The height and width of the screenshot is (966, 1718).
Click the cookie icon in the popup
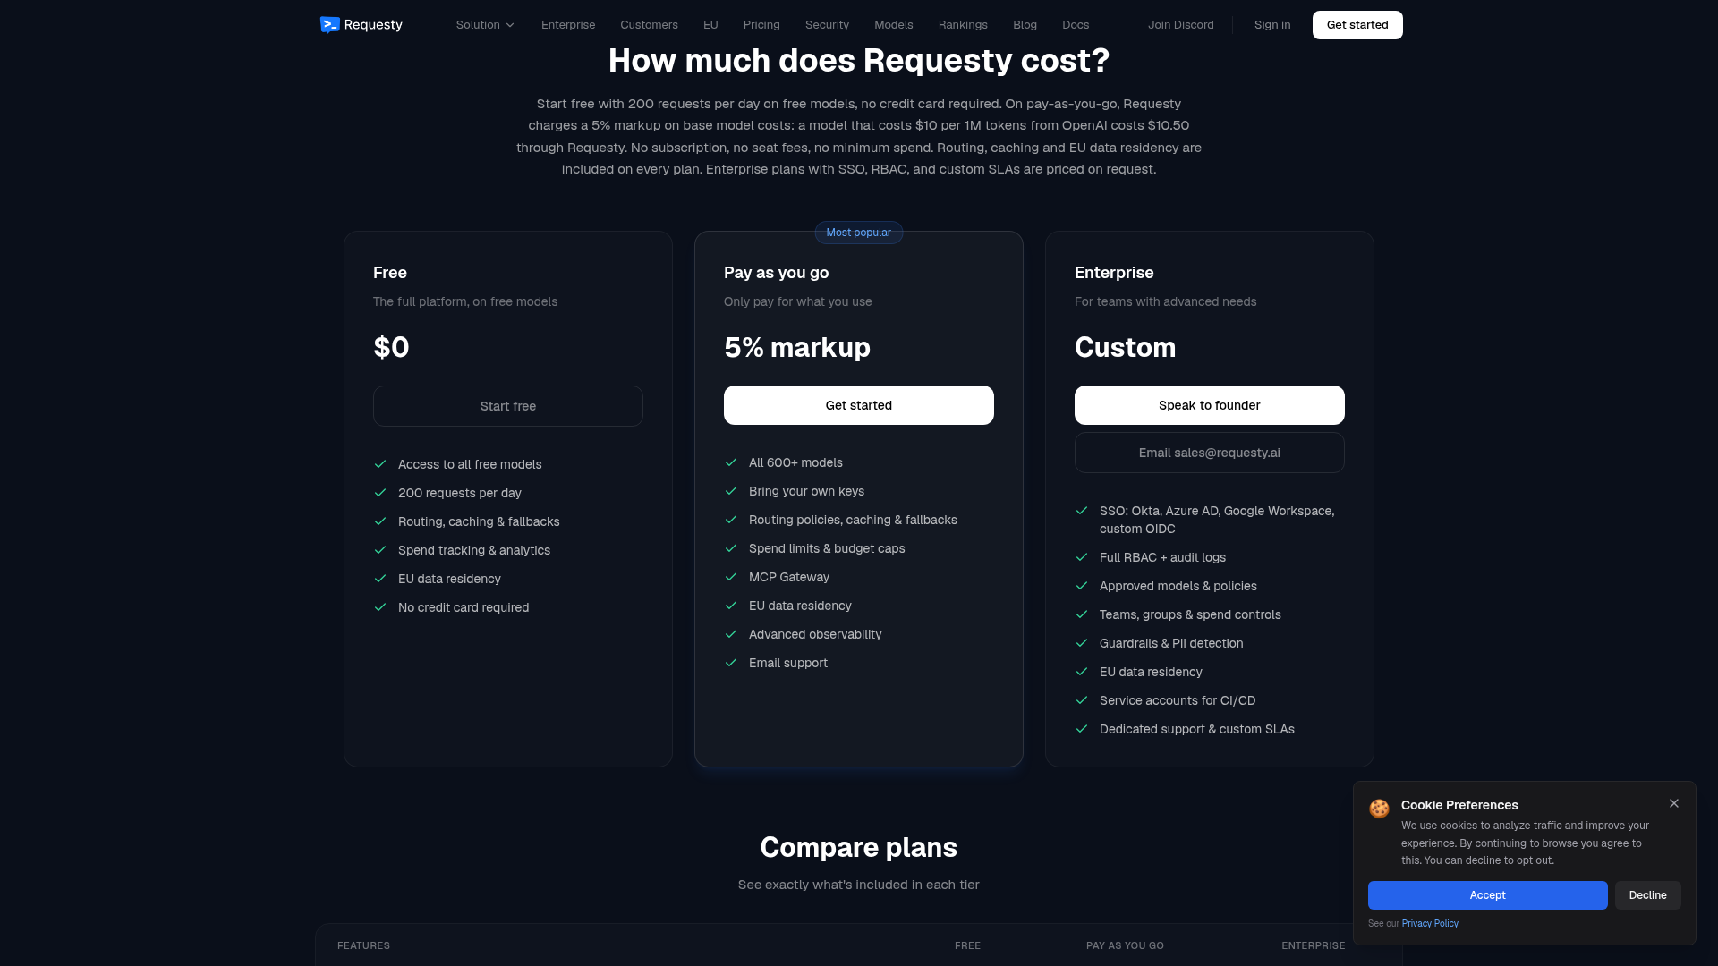coord(1379,808)
